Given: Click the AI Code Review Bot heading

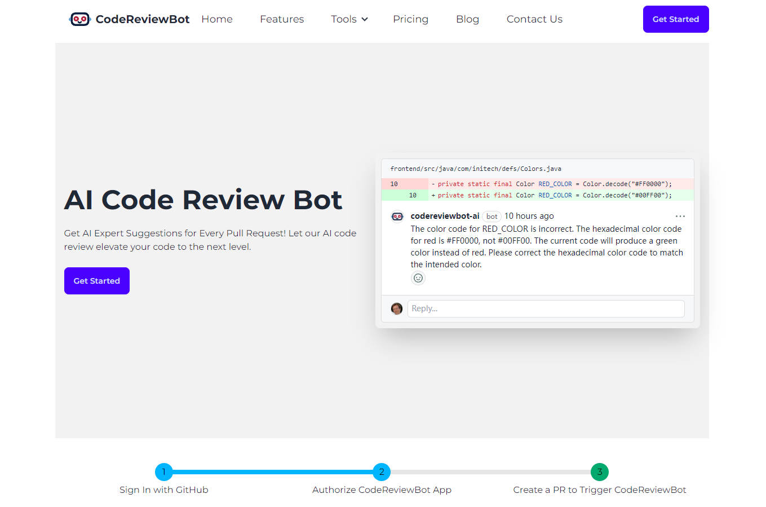Looking at the screenshot, I should point(203,200).
